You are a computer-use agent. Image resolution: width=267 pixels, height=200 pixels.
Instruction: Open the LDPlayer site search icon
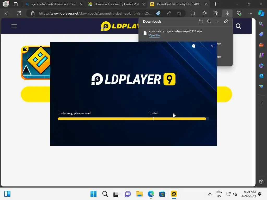click(238, 26)
